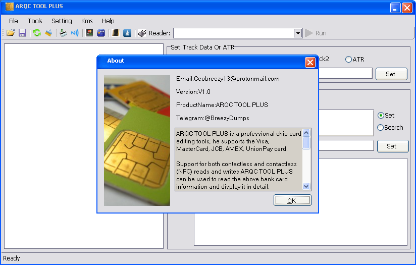Image resolution: width=416 pixels, height=265 pixels.
Task: Click the eraser toolbar icon
Action: pyautogui.click(x=48, y=33)
